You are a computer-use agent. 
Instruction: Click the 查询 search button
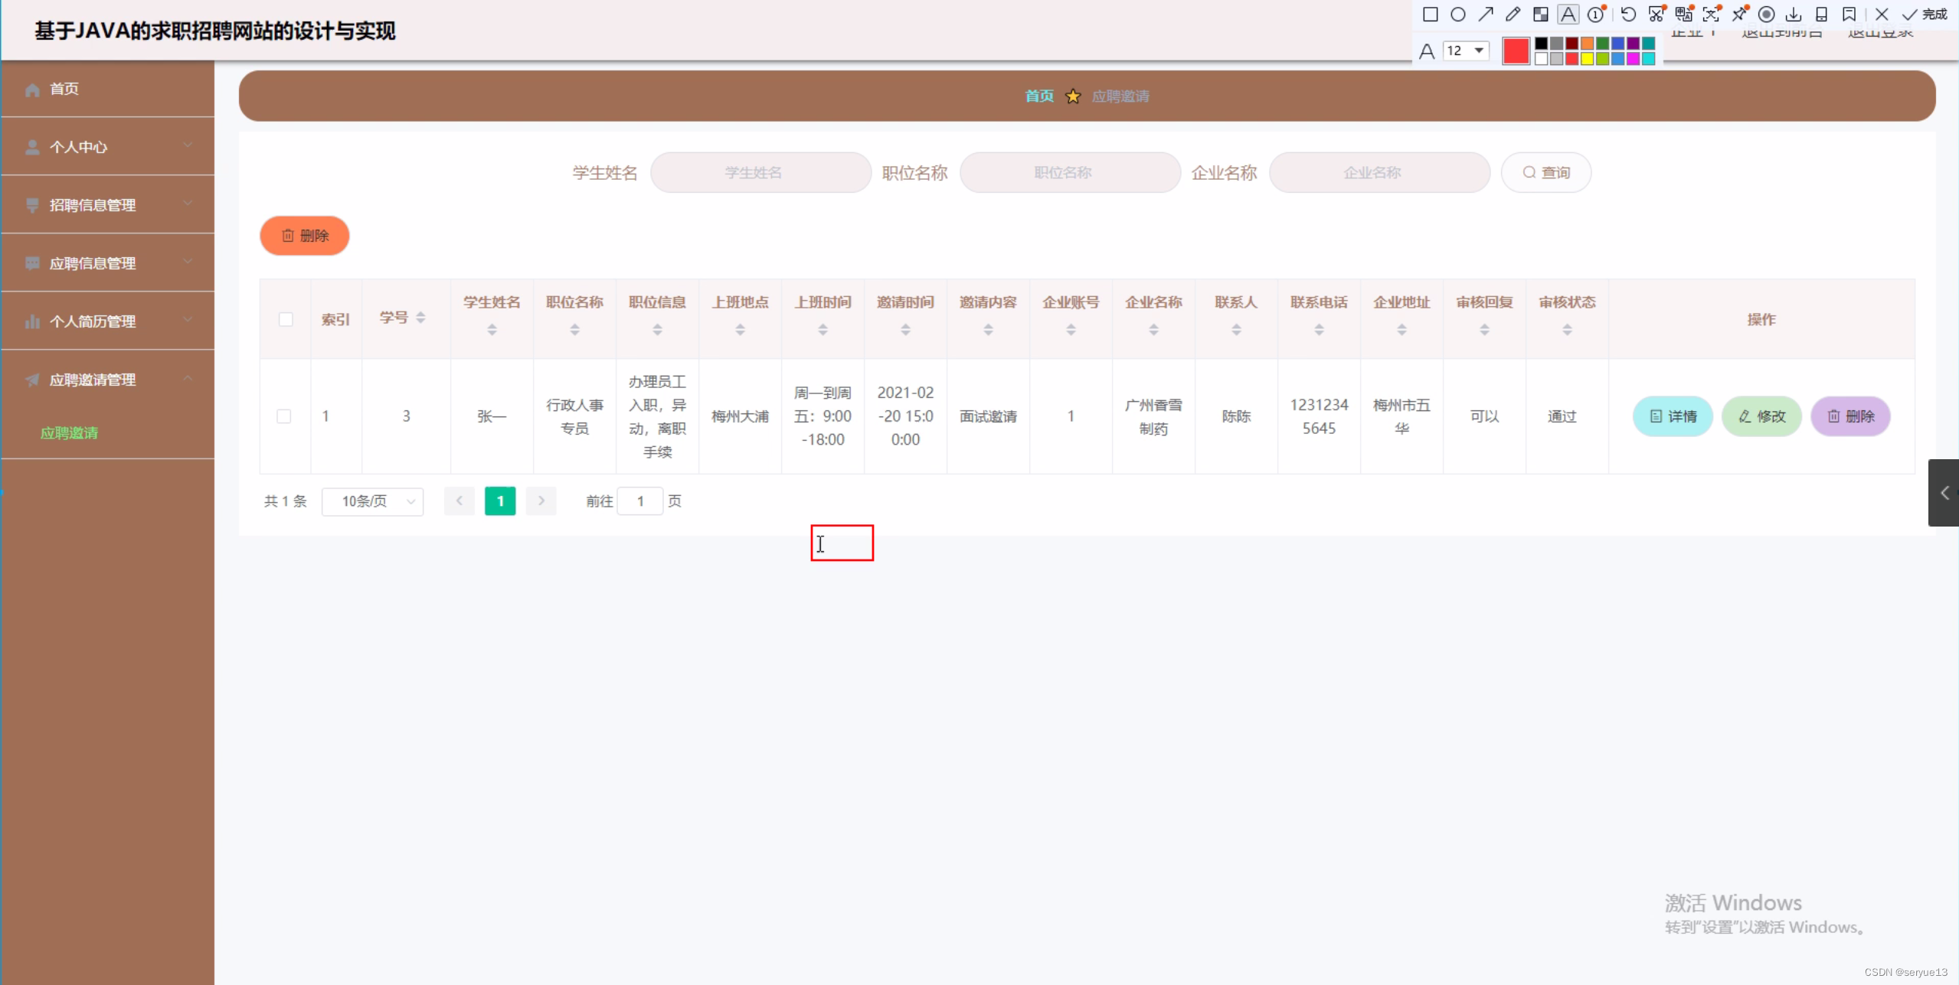pyautogui.click(x=1546, y=173)
